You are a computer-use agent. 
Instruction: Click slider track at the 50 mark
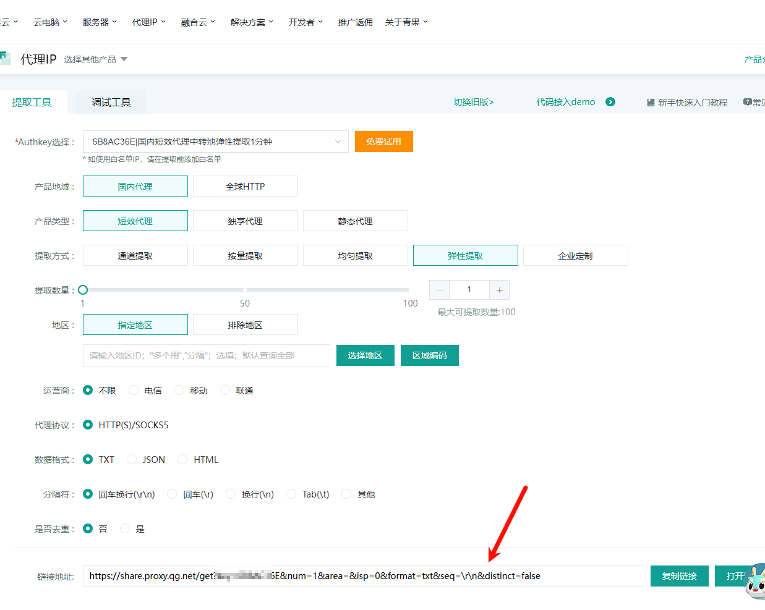(x=245, y=290)
